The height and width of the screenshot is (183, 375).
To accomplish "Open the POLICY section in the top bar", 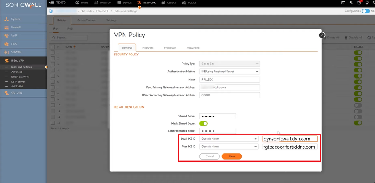I will click(x=189, y=2).
